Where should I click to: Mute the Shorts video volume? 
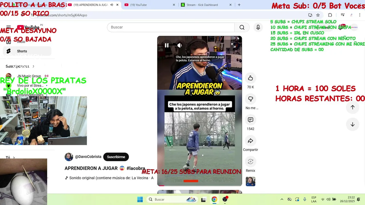click(x=179, y=45)
